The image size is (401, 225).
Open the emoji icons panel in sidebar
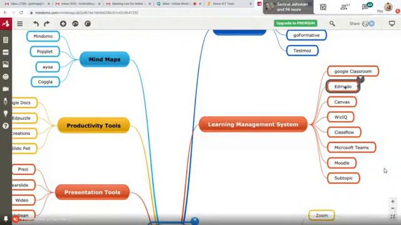coord(6,76)
